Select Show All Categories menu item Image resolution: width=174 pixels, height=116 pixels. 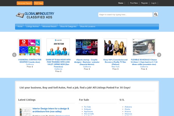click(68, 26)
